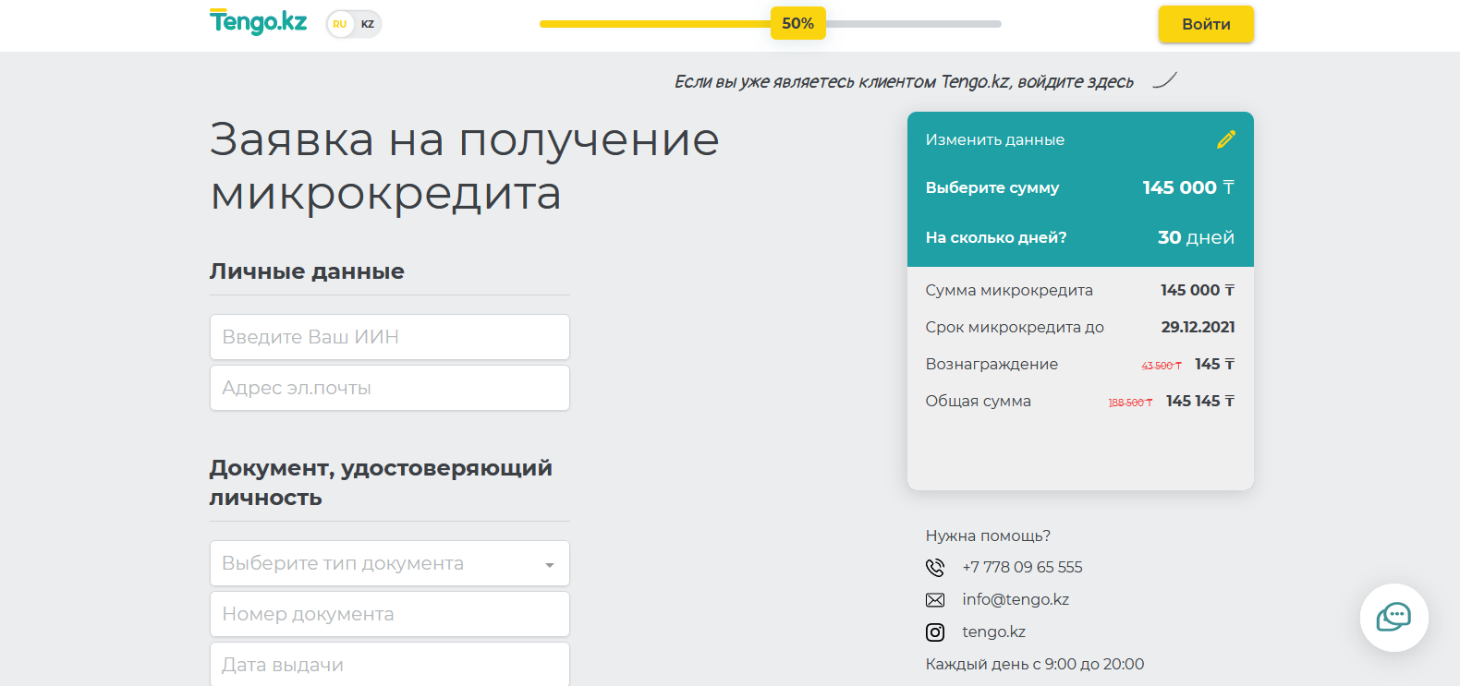The image size is (1460, 686).
Task: Open Выберите тип документа dropdown
Action: click(390, 563)
